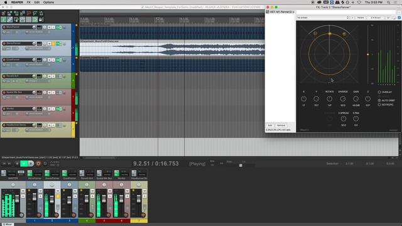The height and width of the screenshot is (226, 402).
Task: Mute the Spatial Mix Bus track in track panel
Action: [x=49, y=92]
